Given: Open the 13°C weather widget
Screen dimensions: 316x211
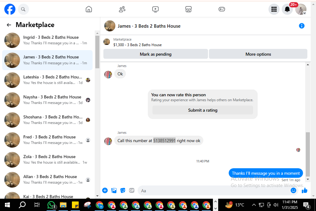Looking at the screenshot, I should [235, 205].
